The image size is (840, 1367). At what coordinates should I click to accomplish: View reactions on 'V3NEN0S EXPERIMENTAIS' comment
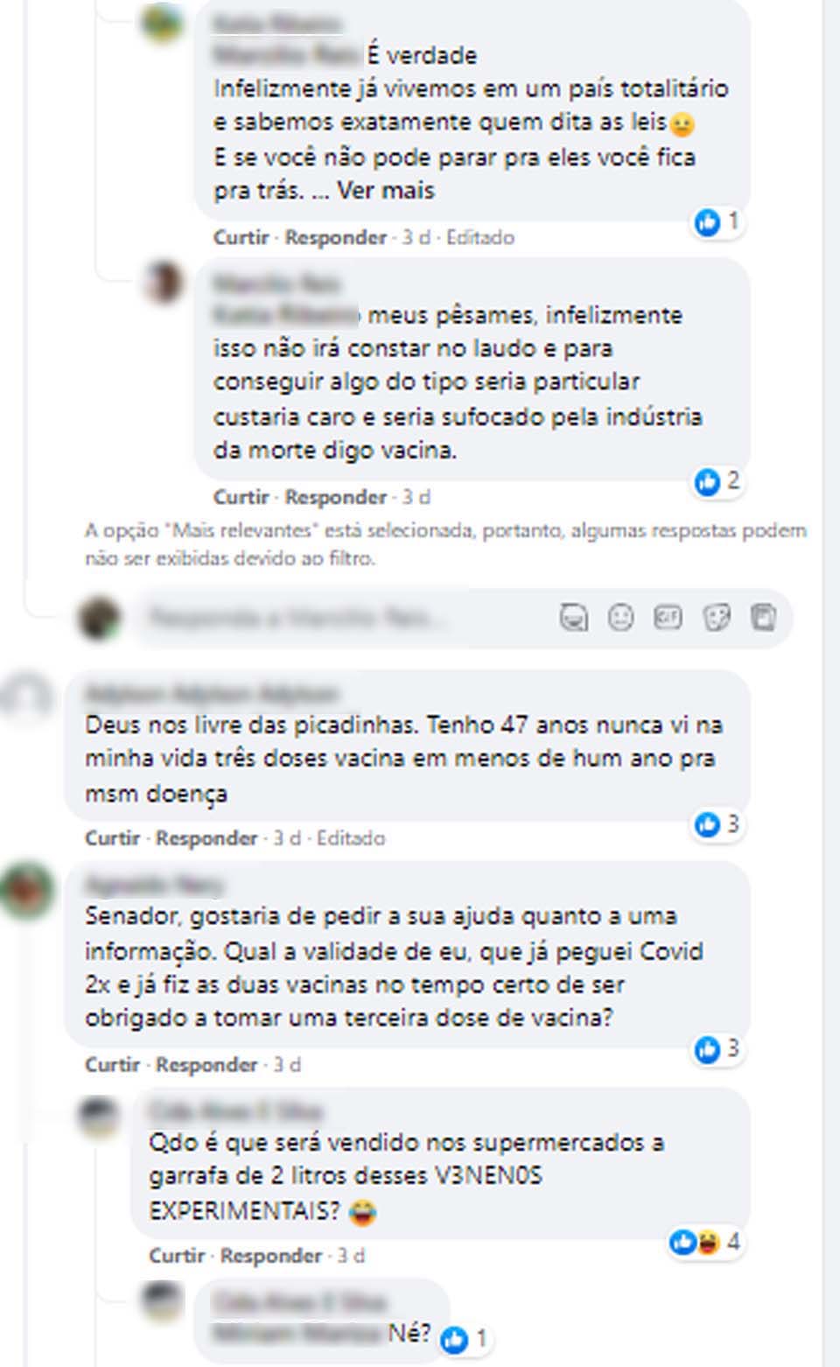coord(705,1242)
